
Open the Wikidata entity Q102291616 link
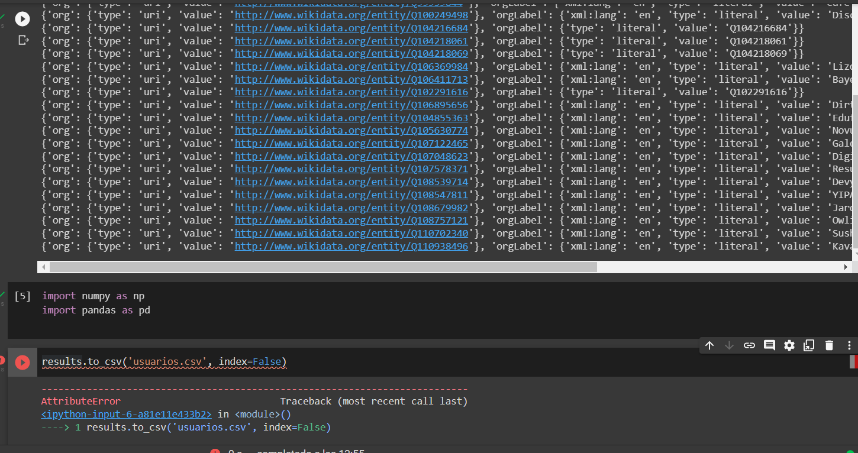click(x=351, y=92)
